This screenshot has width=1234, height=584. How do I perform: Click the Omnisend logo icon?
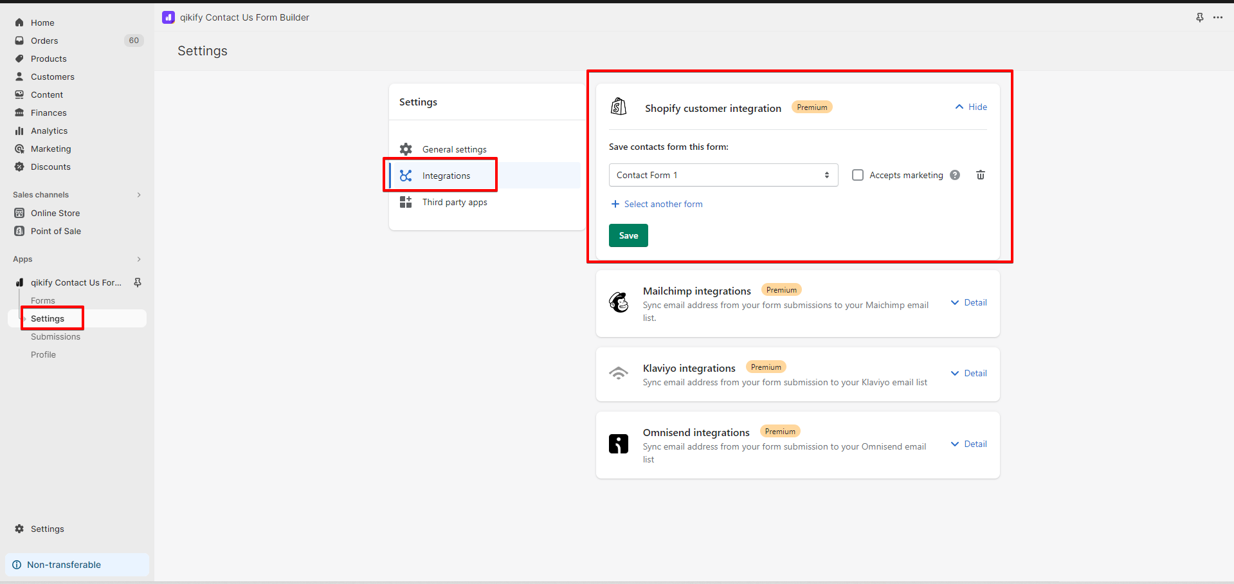tap(619, 444)
